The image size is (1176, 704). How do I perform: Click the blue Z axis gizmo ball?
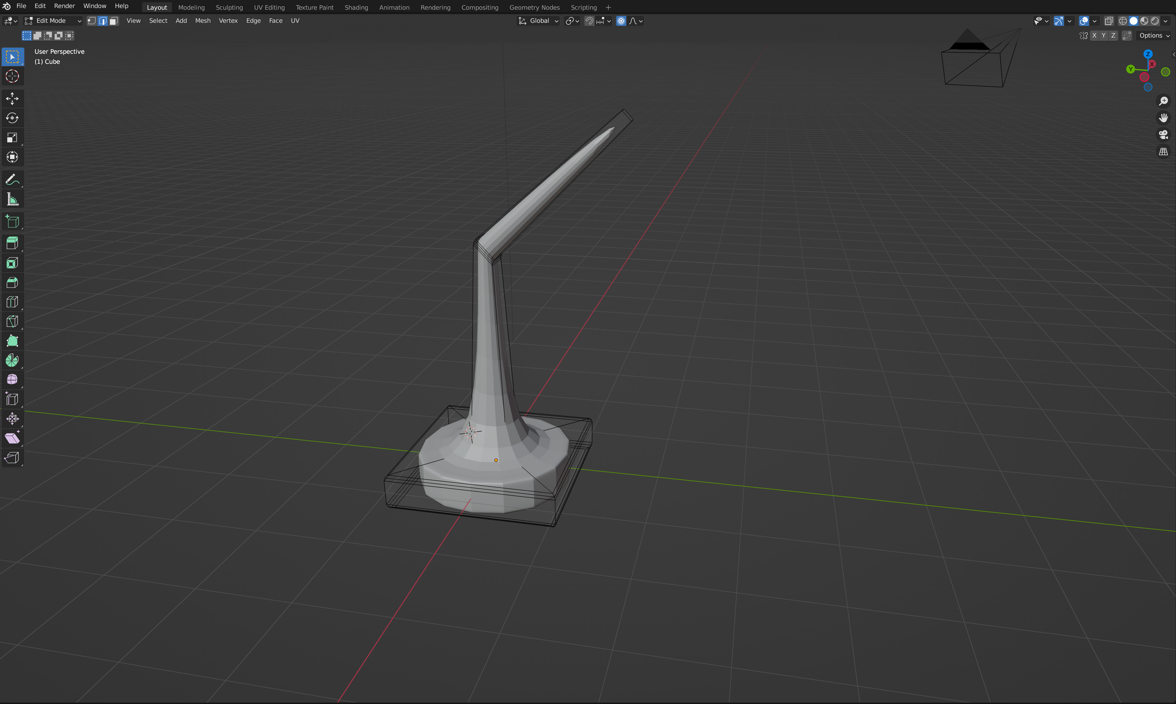tap(1148, 54)
